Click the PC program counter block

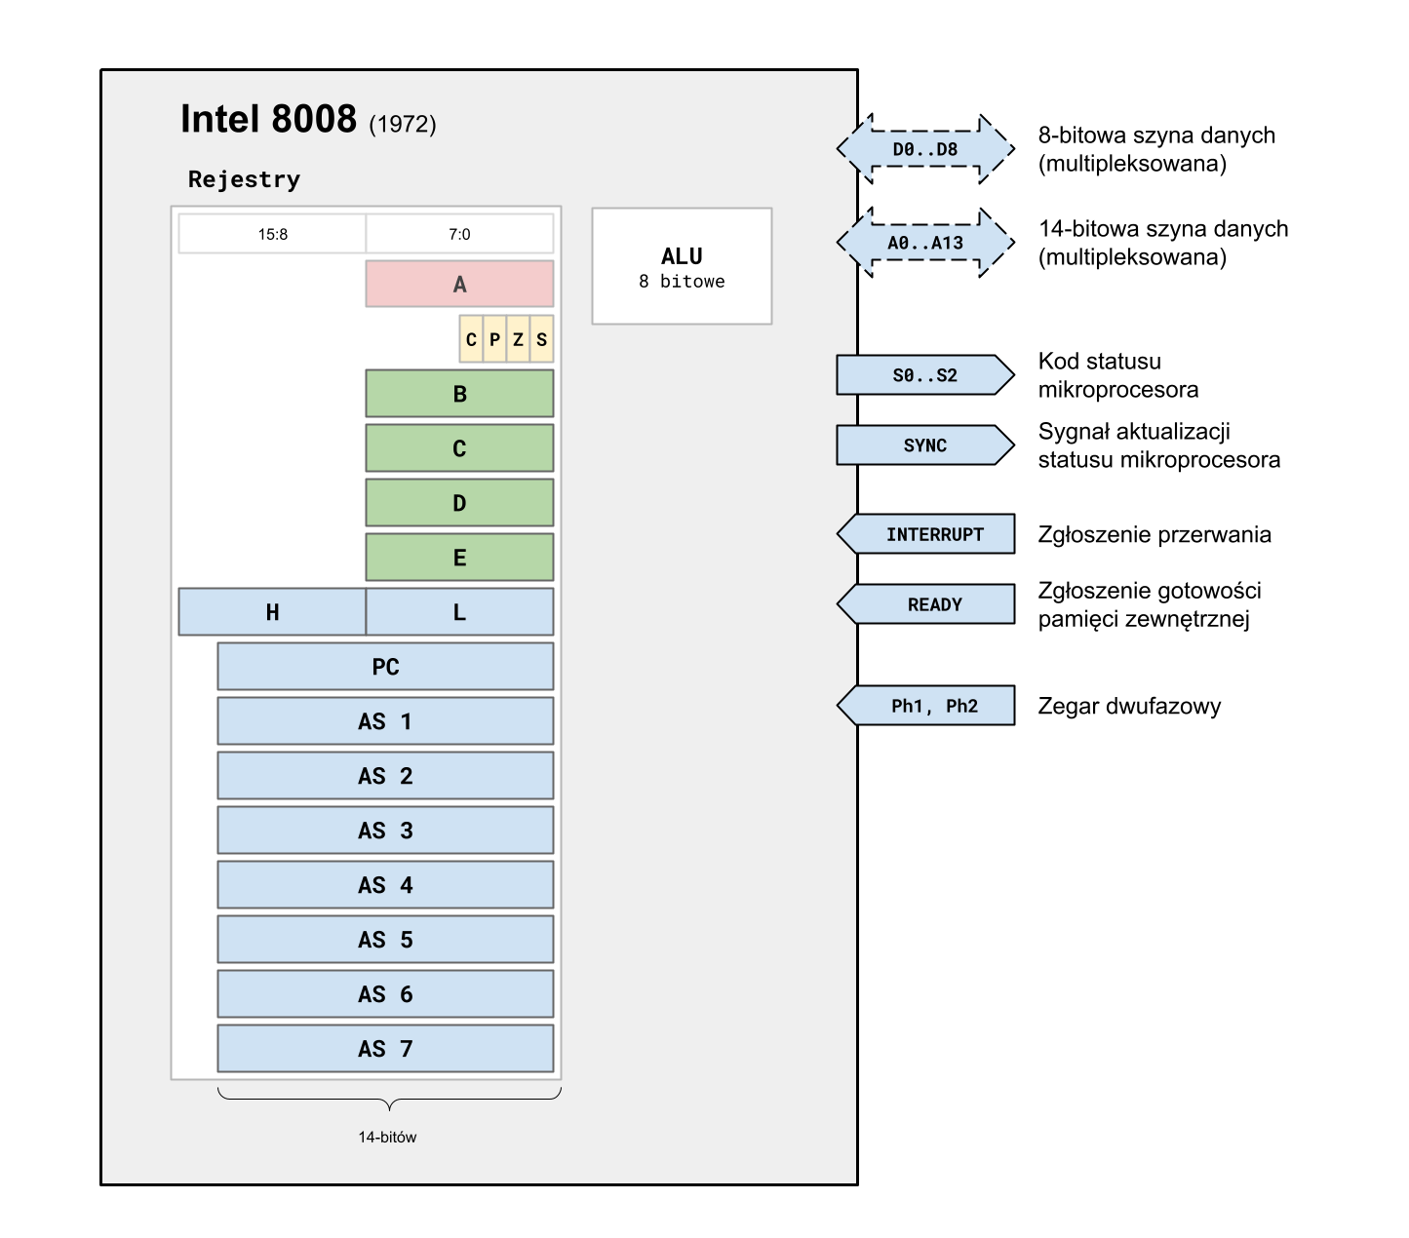pos(385,667)
